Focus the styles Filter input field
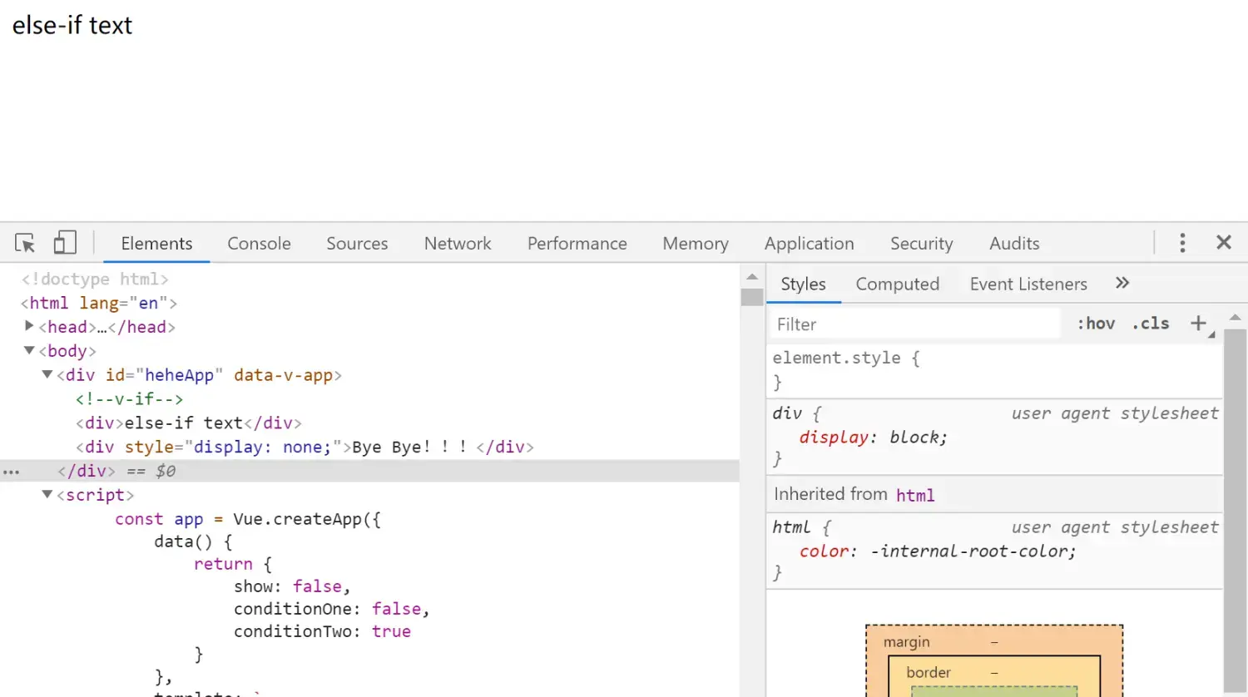The image size is (1248, 697). [x=914, y=324]
